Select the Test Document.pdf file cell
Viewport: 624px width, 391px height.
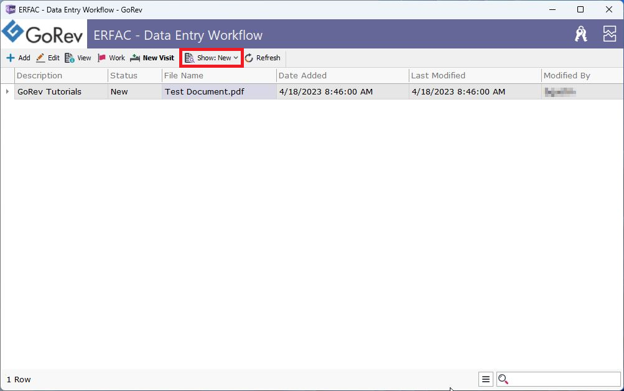(x=219, y=91)
